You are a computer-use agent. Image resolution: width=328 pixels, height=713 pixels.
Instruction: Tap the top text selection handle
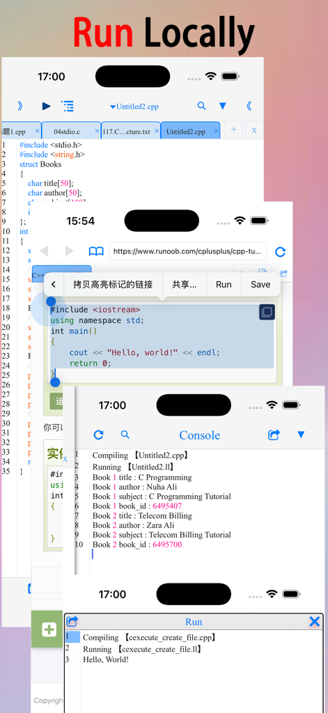[x=51, y=301]
